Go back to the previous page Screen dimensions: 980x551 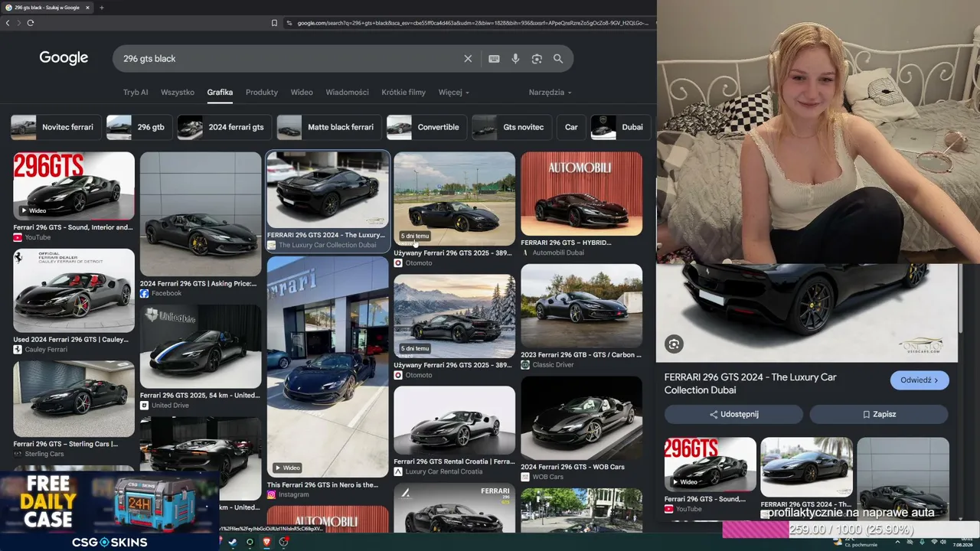pos(8,23)
